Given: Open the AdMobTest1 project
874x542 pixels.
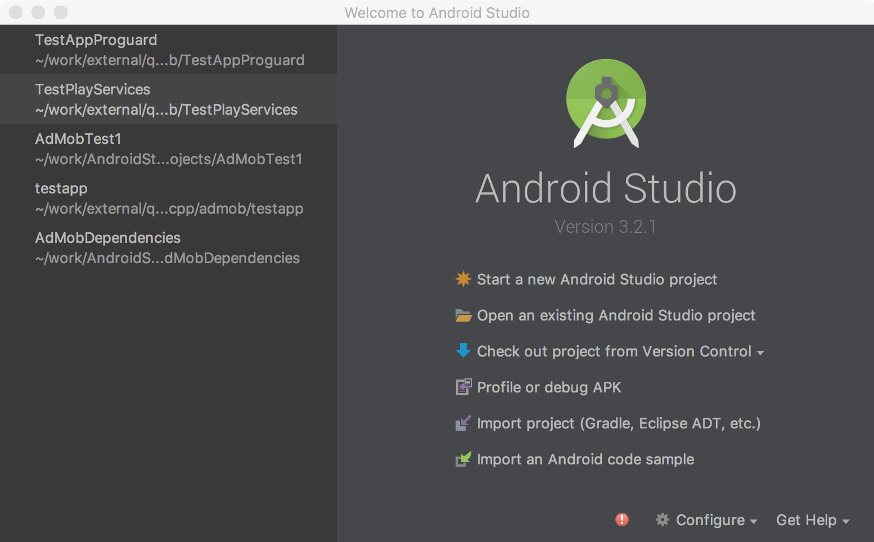Looking at the screenshot, I should (x=169, y=148).
